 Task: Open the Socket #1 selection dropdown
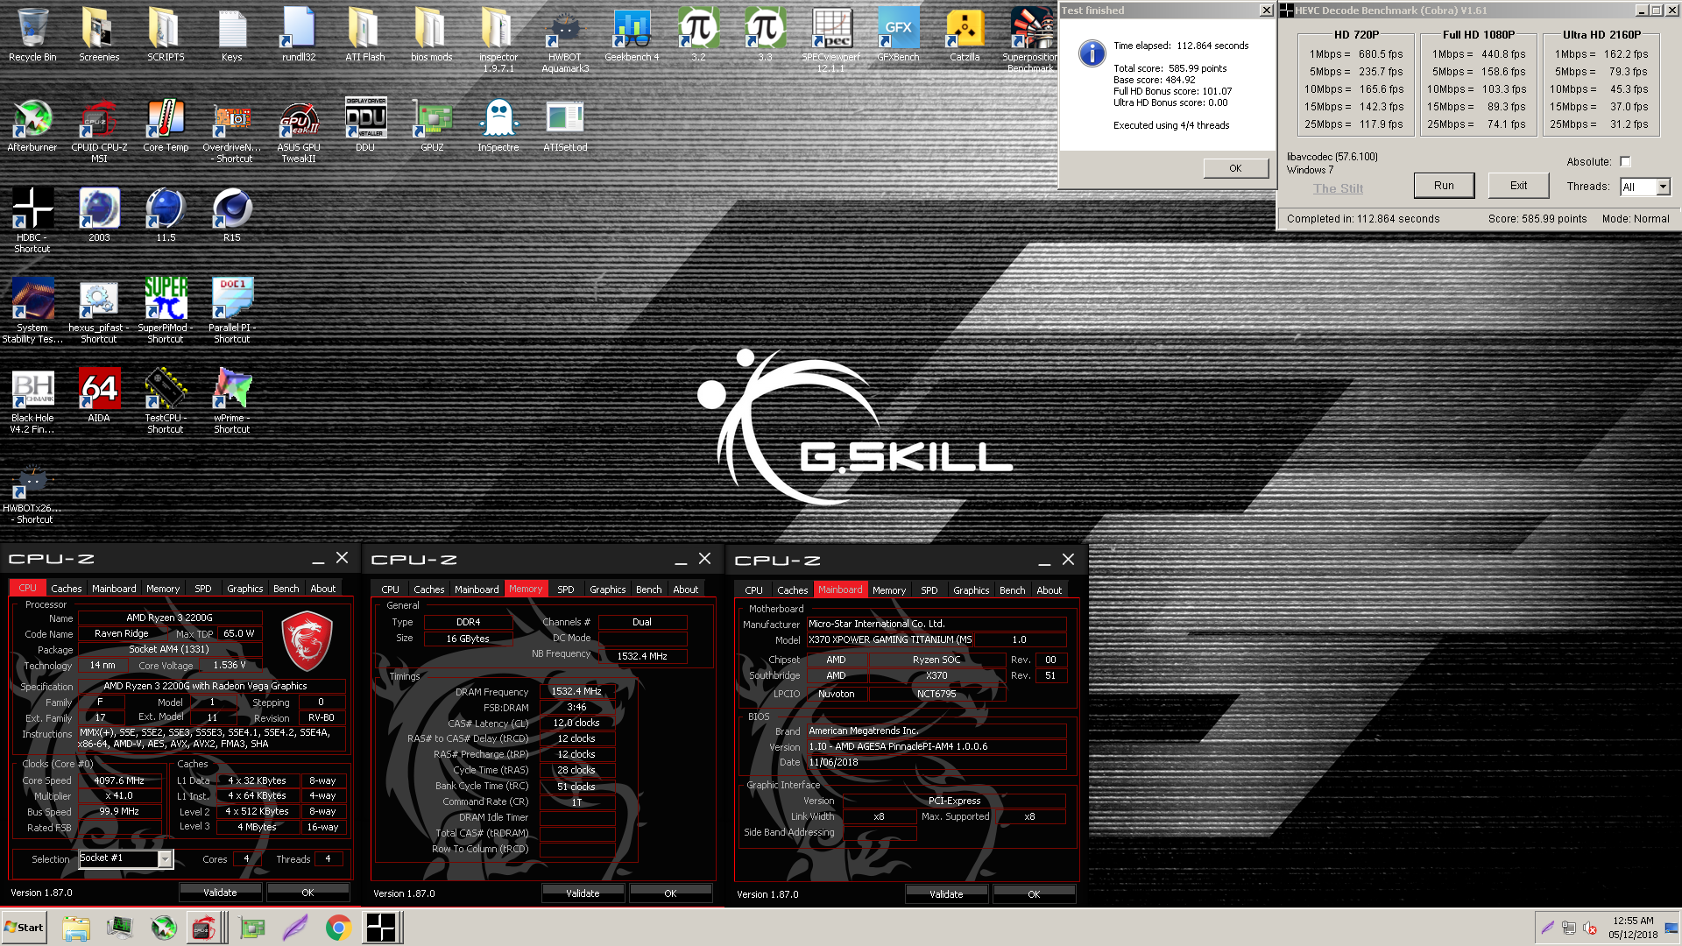point(125,858)
